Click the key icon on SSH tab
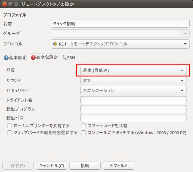Viewport: 193px width, 172px height. pyautogui.click(x=64, y=57)
